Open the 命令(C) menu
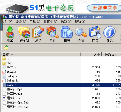Screen dimensions: 121x112 click(21, 22)
